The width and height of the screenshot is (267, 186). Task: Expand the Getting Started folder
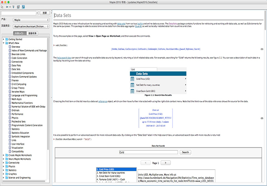4,39
